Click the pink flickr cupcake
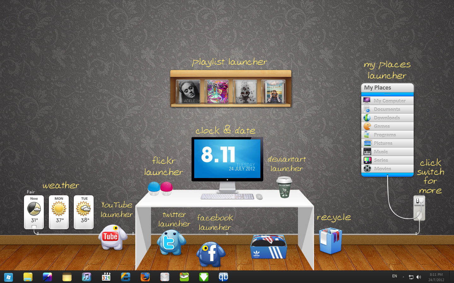The width and height of the screenshot is (454, 283). coord(166,188)
